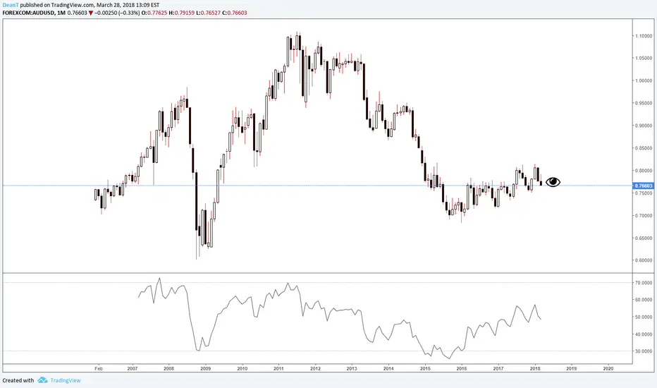The height and width of the screenshot is (388, 657).
Task: Click the 1.00000 price axis label
Action: click(643, 80)
